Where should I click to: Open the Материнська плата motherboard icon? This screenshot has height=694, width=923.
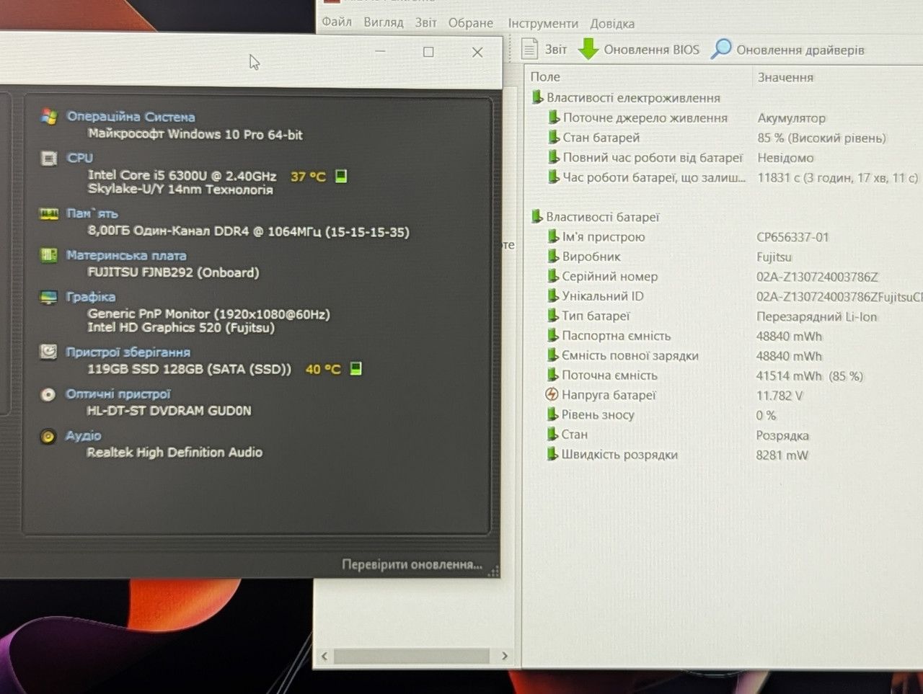tap(48, 255)
